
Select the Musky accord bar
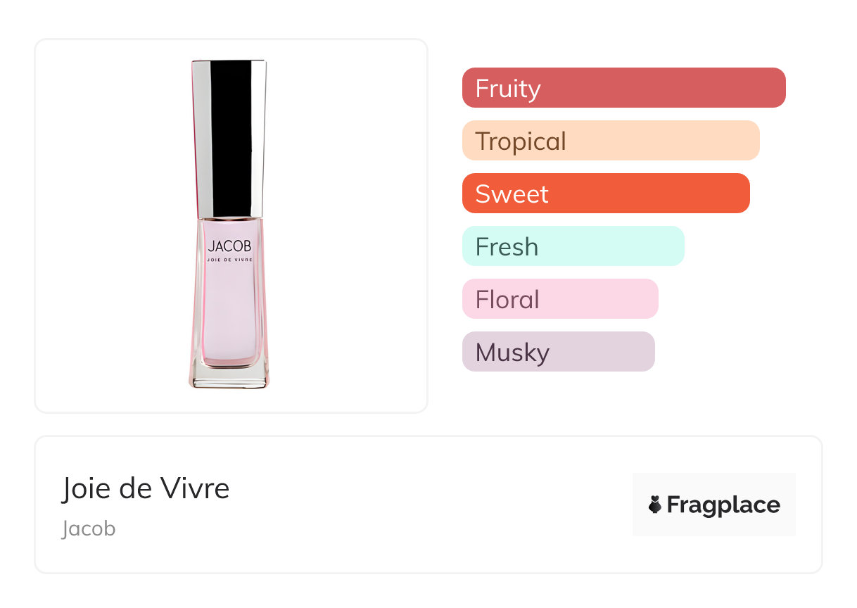[559, 352]
